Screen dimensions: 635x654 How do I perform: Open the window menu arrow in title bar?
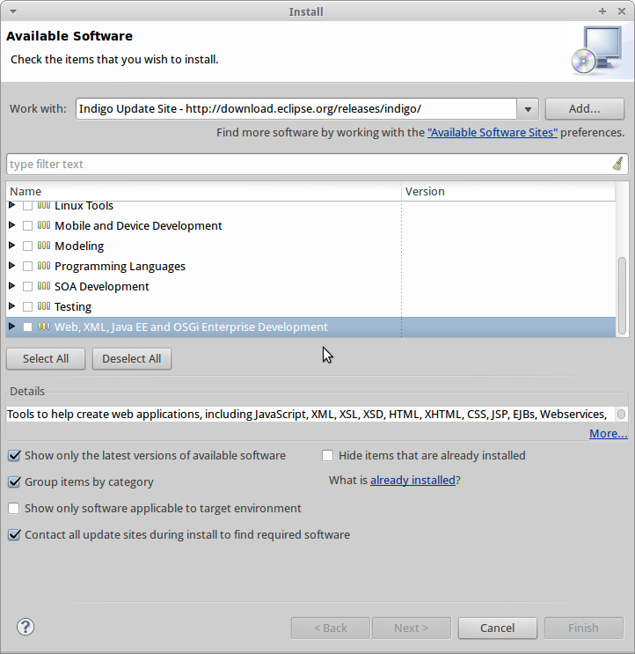click(x=11, y=11)
